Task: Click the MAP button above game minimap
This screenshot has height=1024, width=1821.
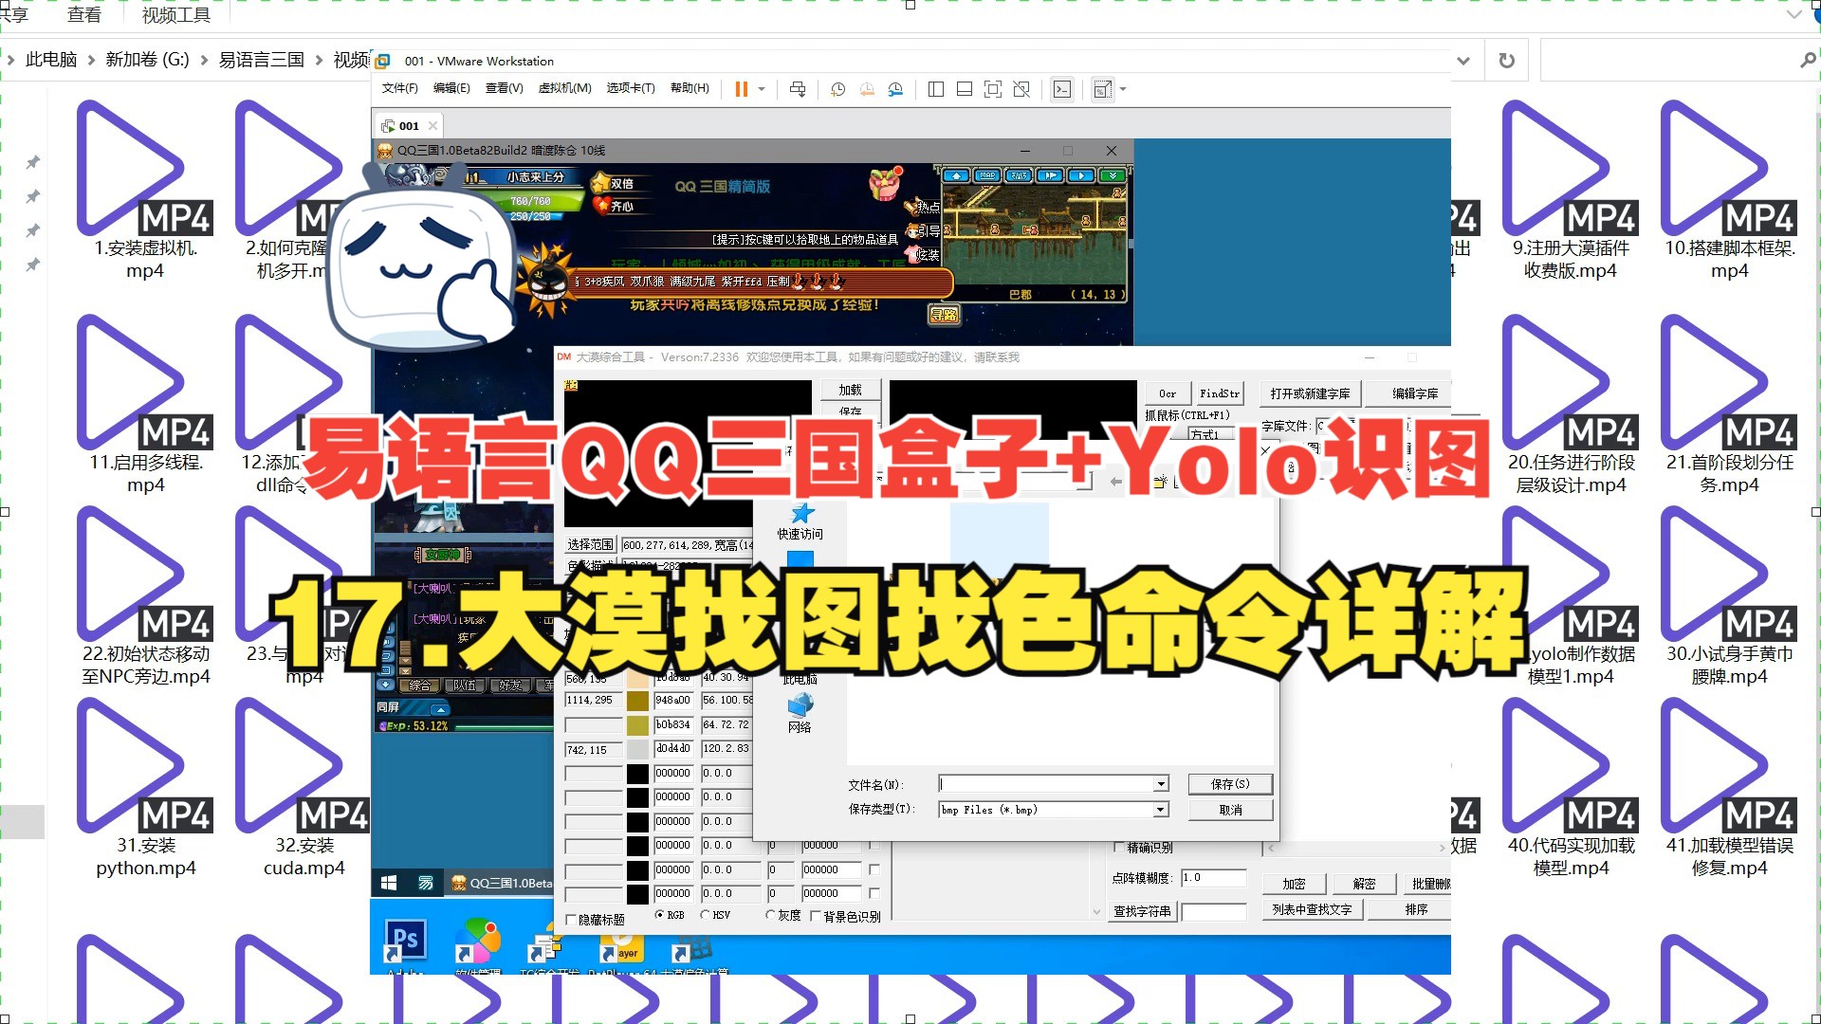Action: click(x=987, y=175)
